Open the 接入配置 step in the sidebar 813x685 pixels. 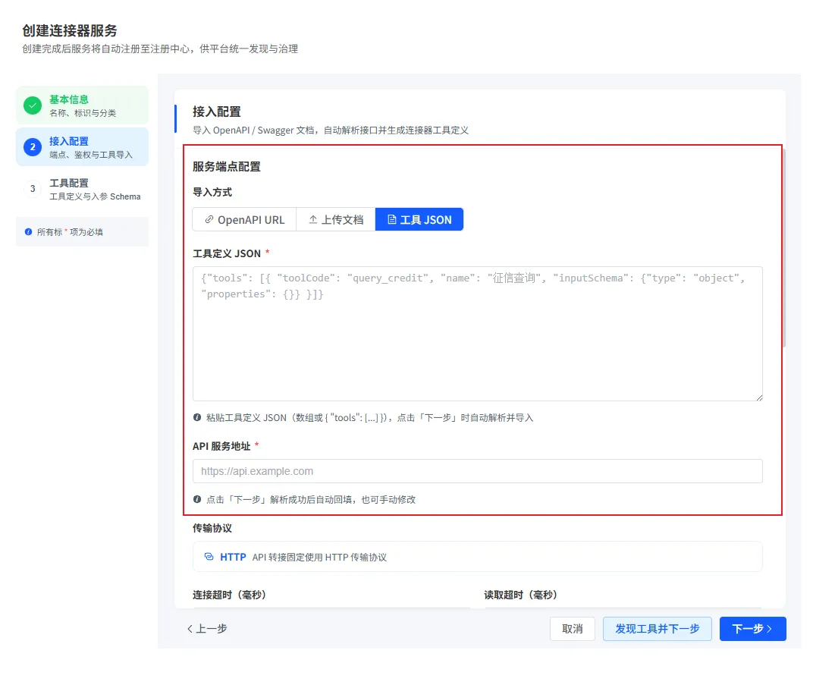pos(83,147)
